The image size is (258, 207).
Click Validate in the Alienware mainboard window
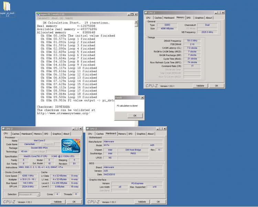142,201
